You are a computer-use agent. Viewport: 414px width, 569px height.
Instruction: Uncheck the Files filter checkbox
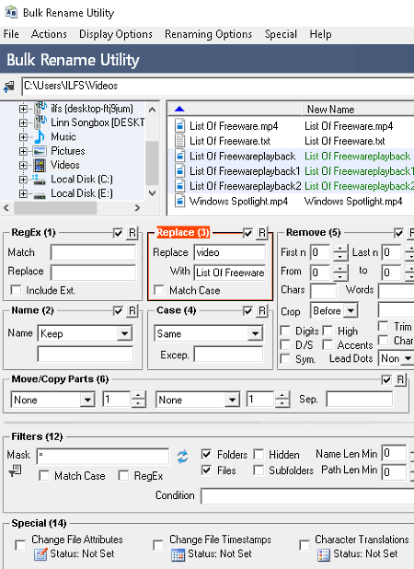coord(207,470)
